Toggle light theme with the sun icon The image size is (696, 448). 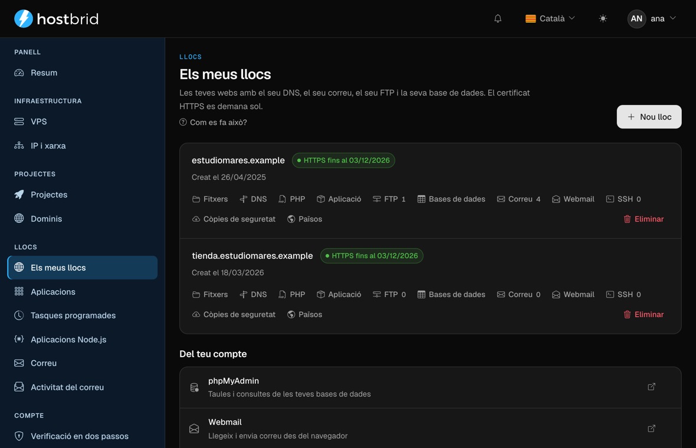[x=602, y=19]
